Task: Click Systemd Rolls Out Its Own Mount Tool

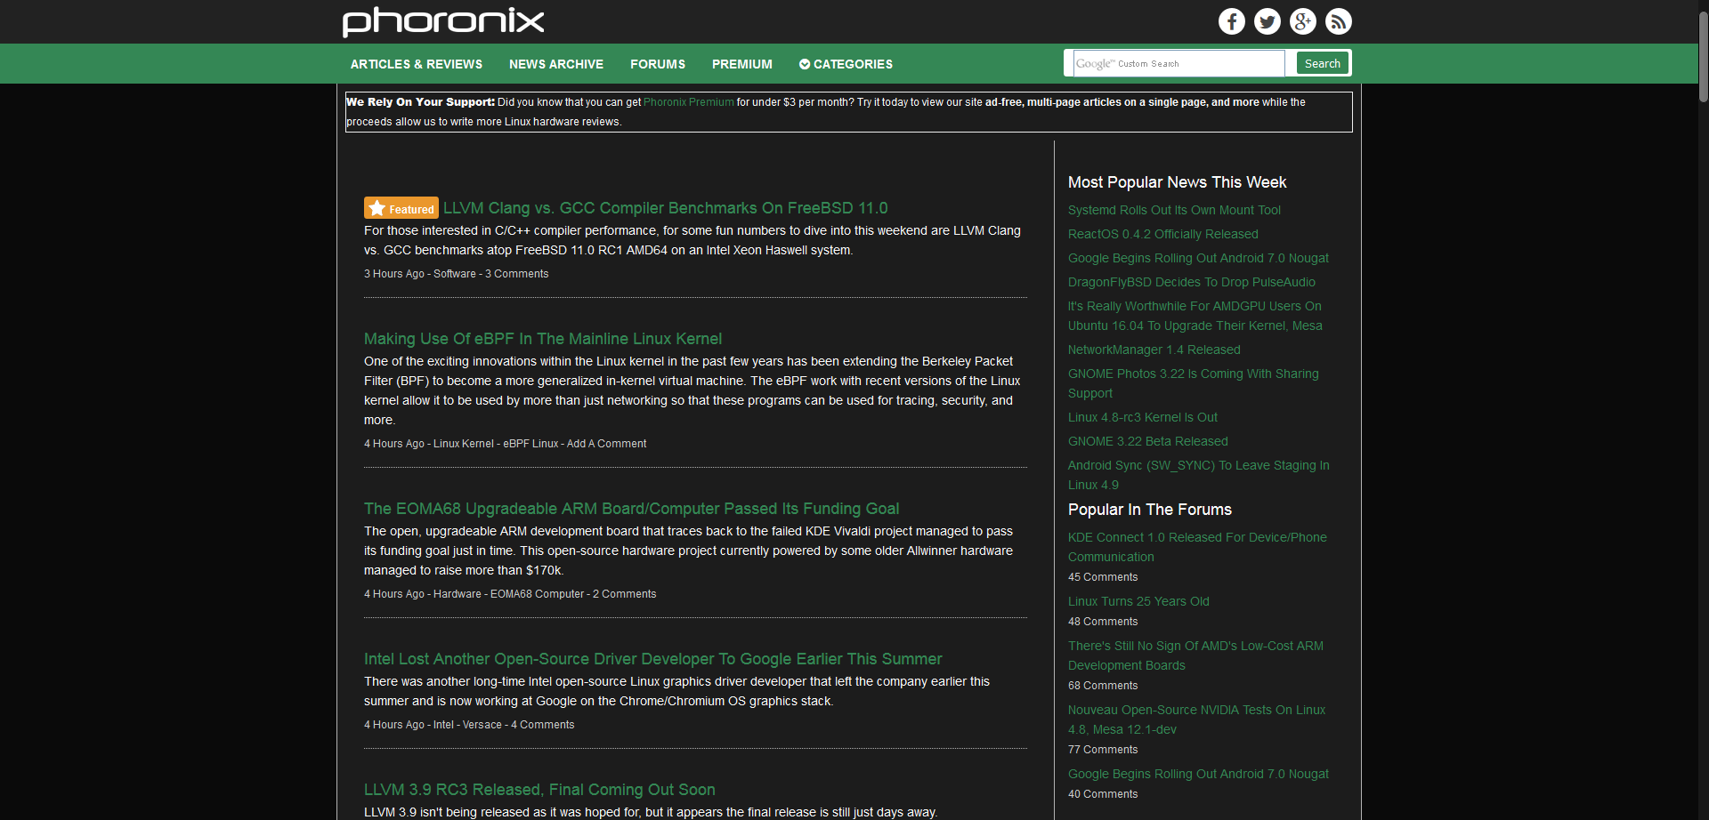Action: 1174,210
